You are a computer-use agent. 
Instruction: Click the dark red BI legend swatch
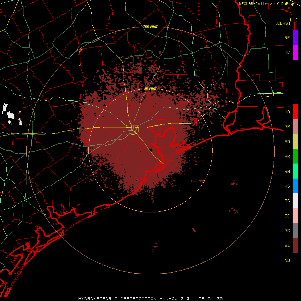(295, 245)
